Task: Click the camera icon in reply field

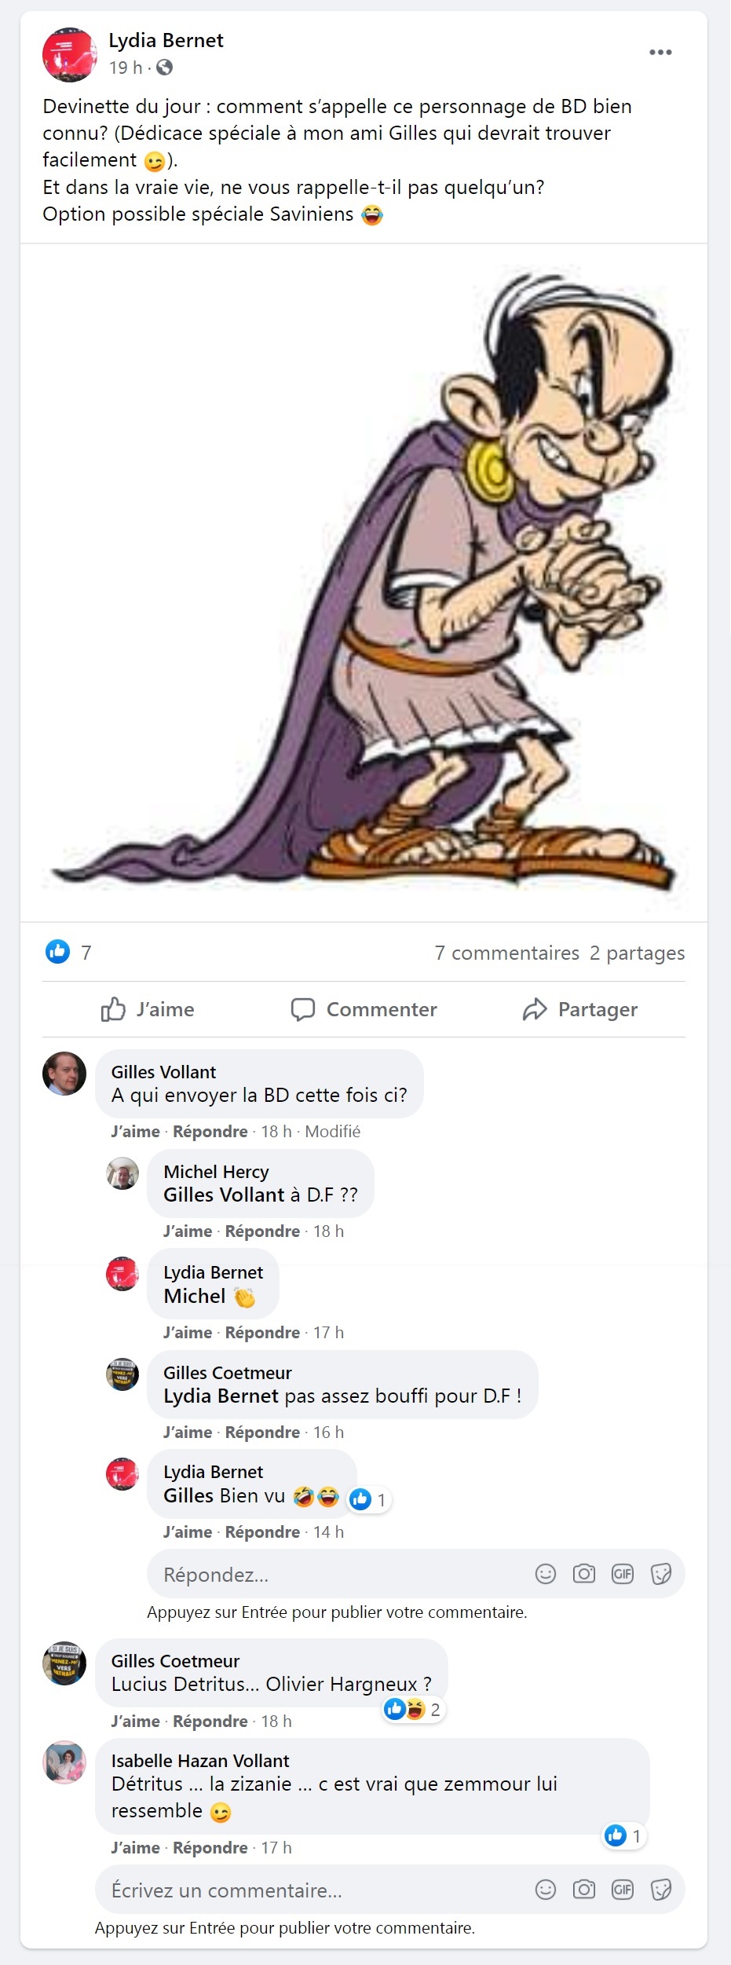Action: pyautogui.click(x=584, y=1574)
